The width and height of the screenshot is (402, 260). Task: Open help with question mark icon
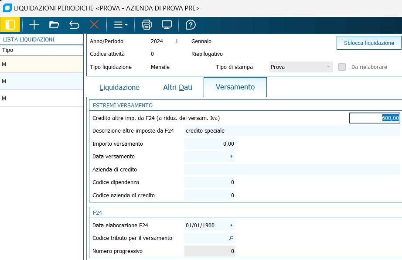[191, 25]
